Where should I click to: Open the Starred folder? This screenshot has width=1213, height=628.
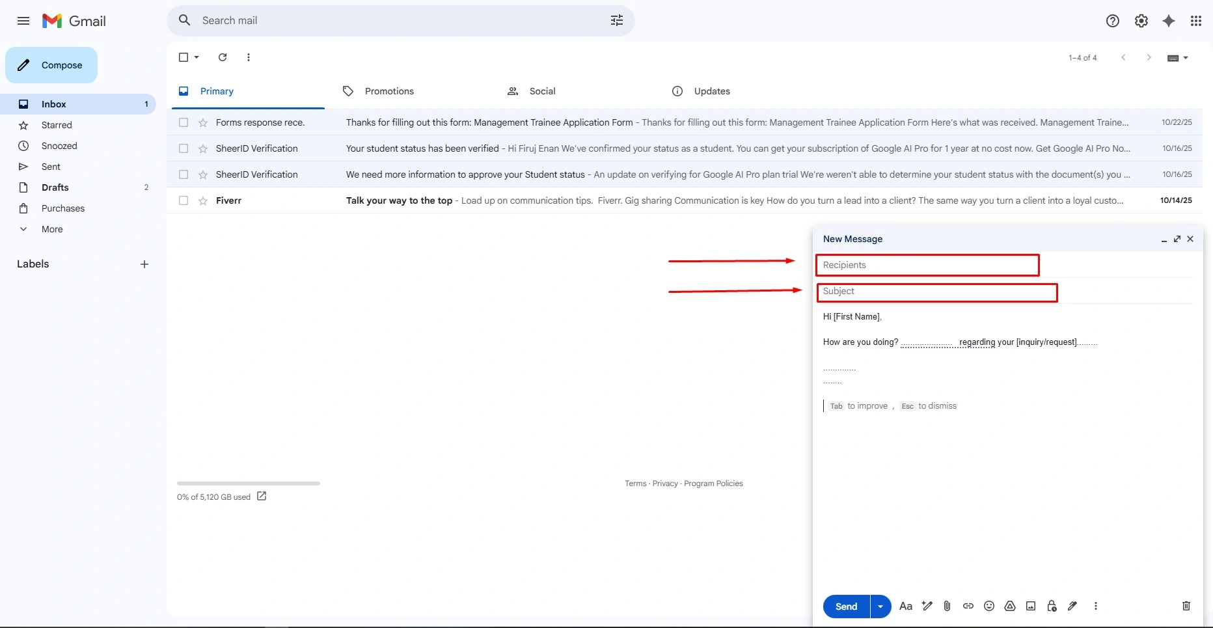(x=78, y=125)
